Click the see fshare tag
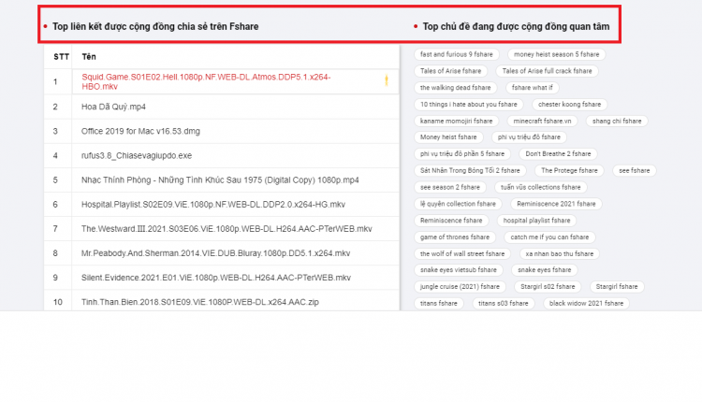The width and height of the screenshot is (702, 402). pyautogui.click(x=634, y=171)
